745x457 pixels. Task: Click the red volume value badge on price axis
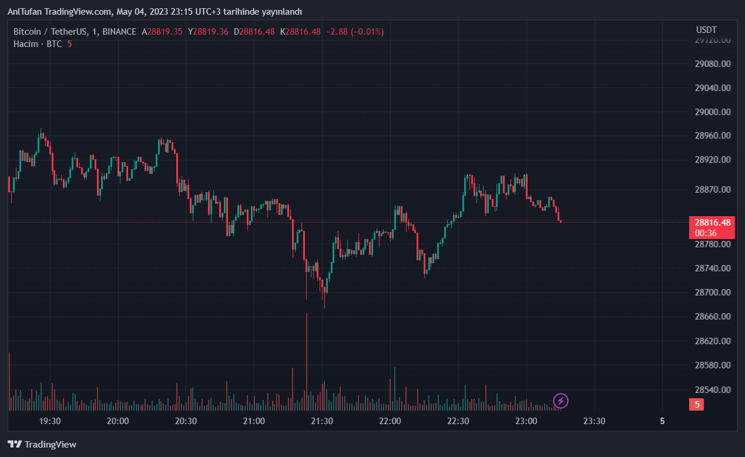pos(696,404)
